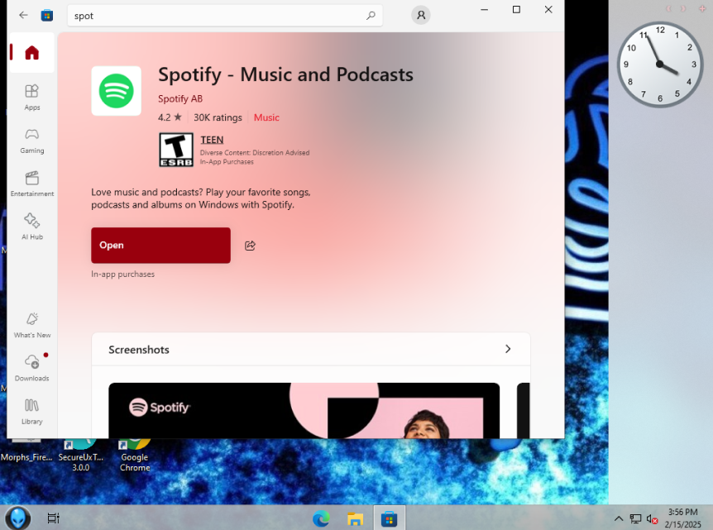
Task: Open Library in the sidebar
Action: pos(31,412)
